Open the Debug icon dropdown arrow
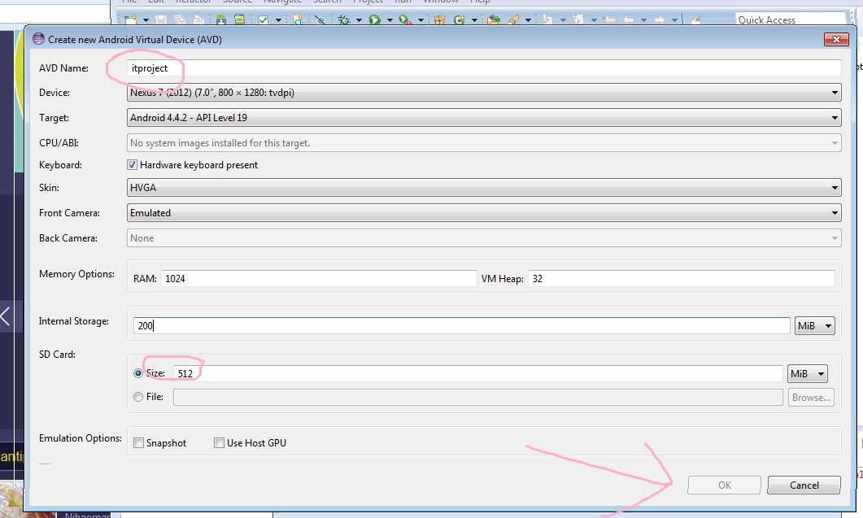The height and width of the screenshot is (518, 863). coord(359,20)
